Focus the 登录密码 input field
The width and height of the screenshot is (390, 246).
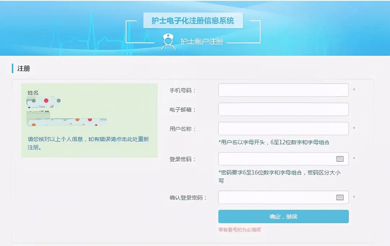pyautogui.click(x=277, y=159)
